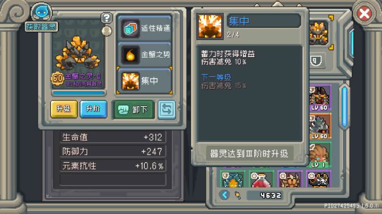The height and width of the screenshot is (214, 382).
Task: Open the 获取器灵 blue spirit icon
Action: click(41, 12)
